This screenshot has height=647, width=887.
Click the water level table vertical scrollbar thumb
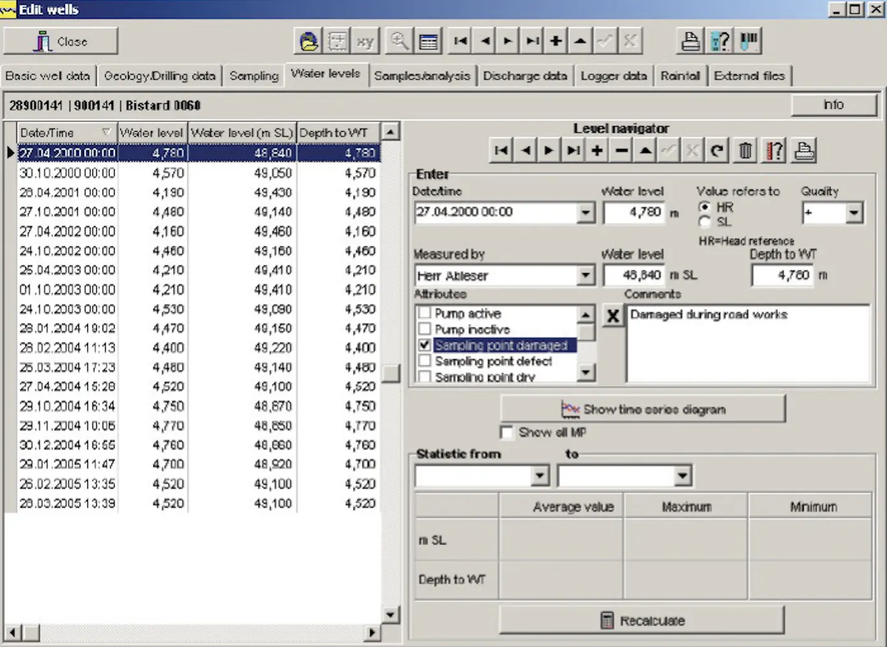point(391,373)
